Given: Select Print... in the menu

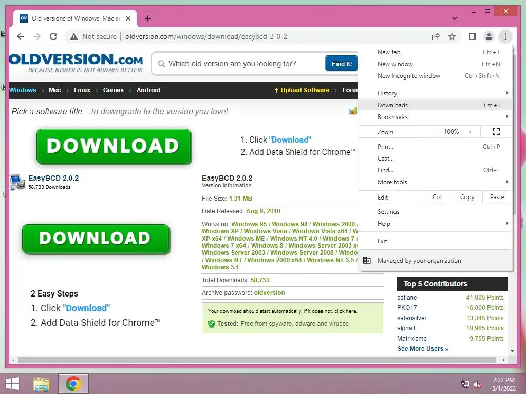Looking at the screenshot, I should pos(435,146).
